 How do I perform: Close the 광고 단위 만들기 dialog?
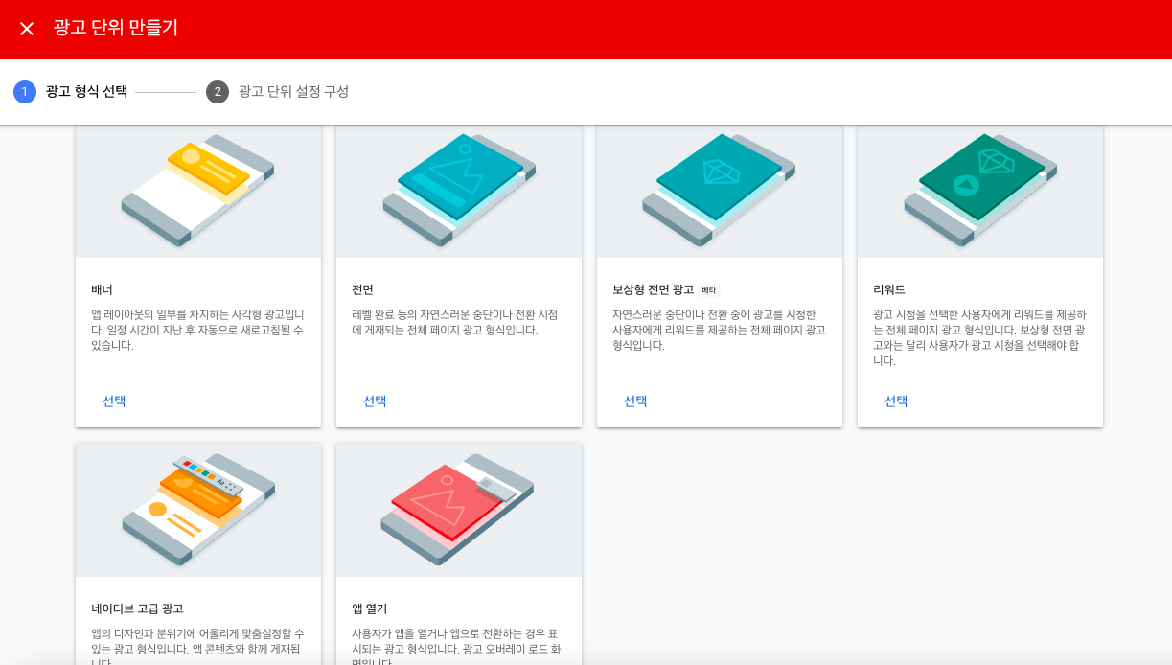tap(27, 29)
